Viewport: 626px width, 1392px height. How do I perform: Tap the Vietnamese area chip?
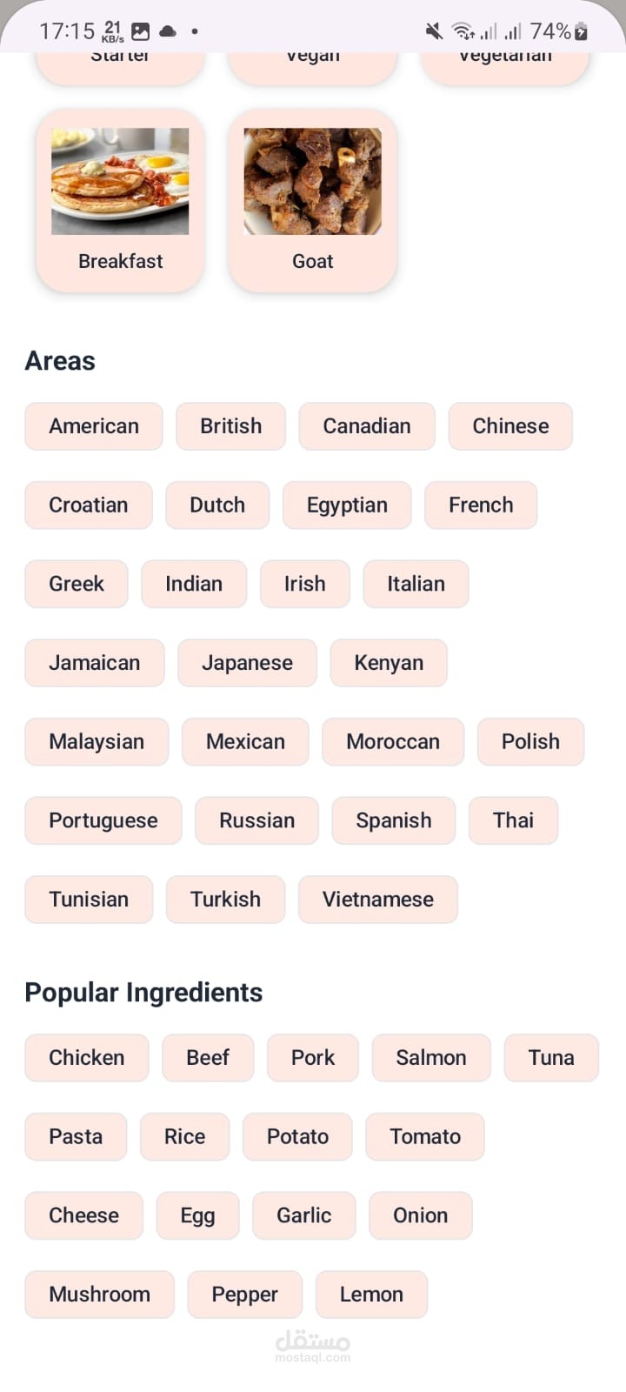[x=377, y=900]
